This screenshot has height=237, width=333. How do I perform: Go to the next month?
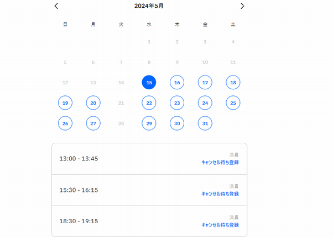coord(242,6)
